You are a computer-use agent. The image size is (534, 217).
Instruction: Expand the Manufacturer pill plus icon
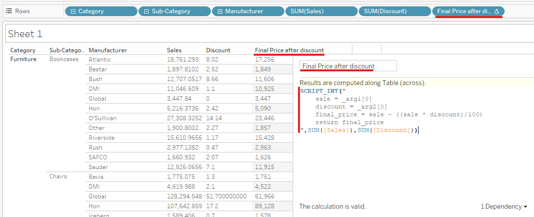pyautogui.click(x=220, y=11)
